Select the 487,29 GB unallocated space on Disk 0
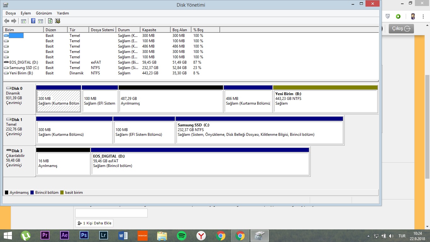The width and height of the screenshot is (430, 242). pyautogui.click(x=171, y=101)
